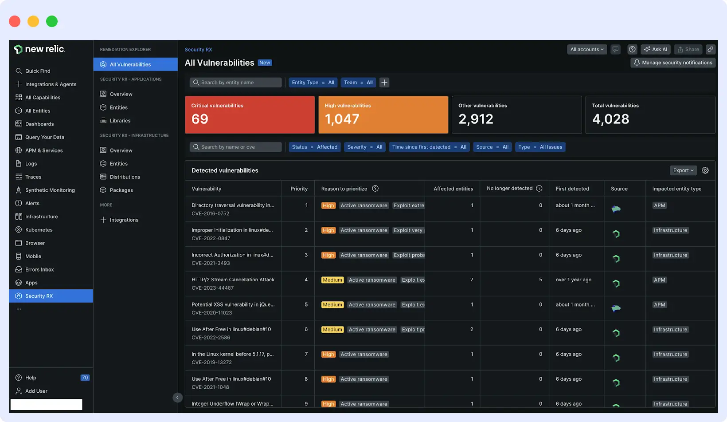Toggle the Status Affected filter
The height and width of the screenshot is (422, 727).
[314, 147]
